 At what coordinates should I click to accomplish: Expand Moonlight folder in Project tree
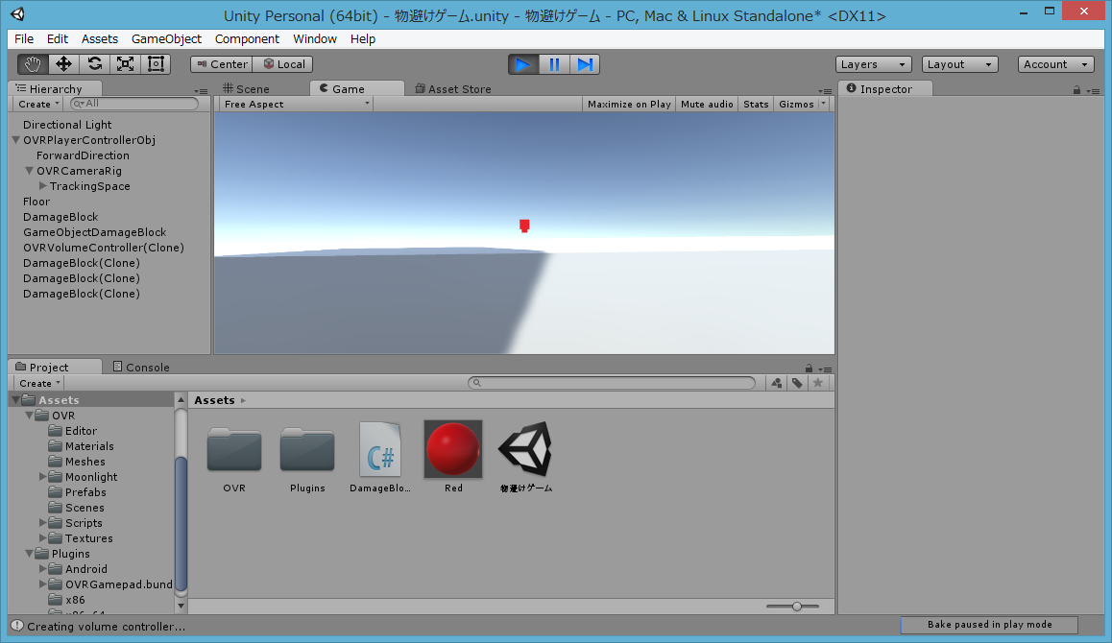point(43,477)
